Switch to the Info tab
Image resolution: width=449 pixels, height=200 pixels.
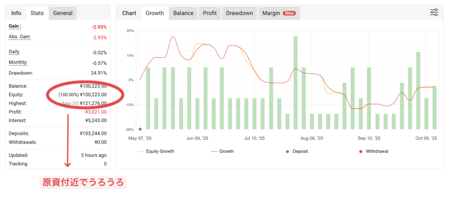(16, 13)
